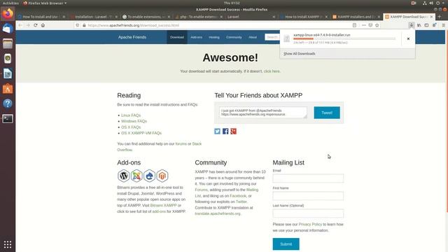
Task: Go to the browser home page
Action: pos(43,25)
